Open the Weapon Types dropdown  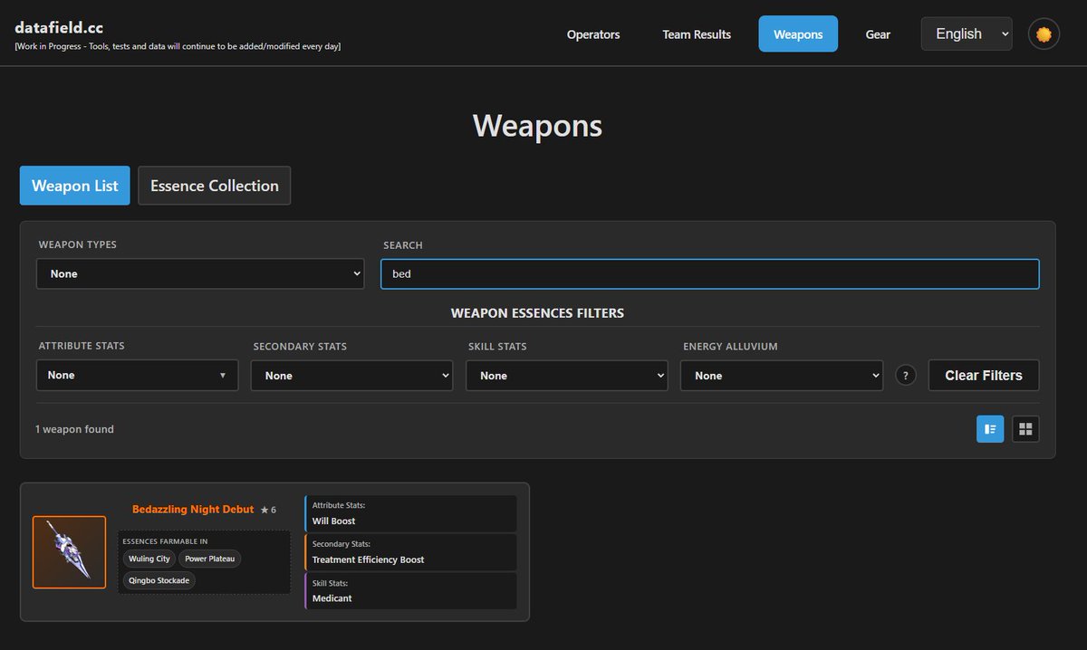point(200,273)
